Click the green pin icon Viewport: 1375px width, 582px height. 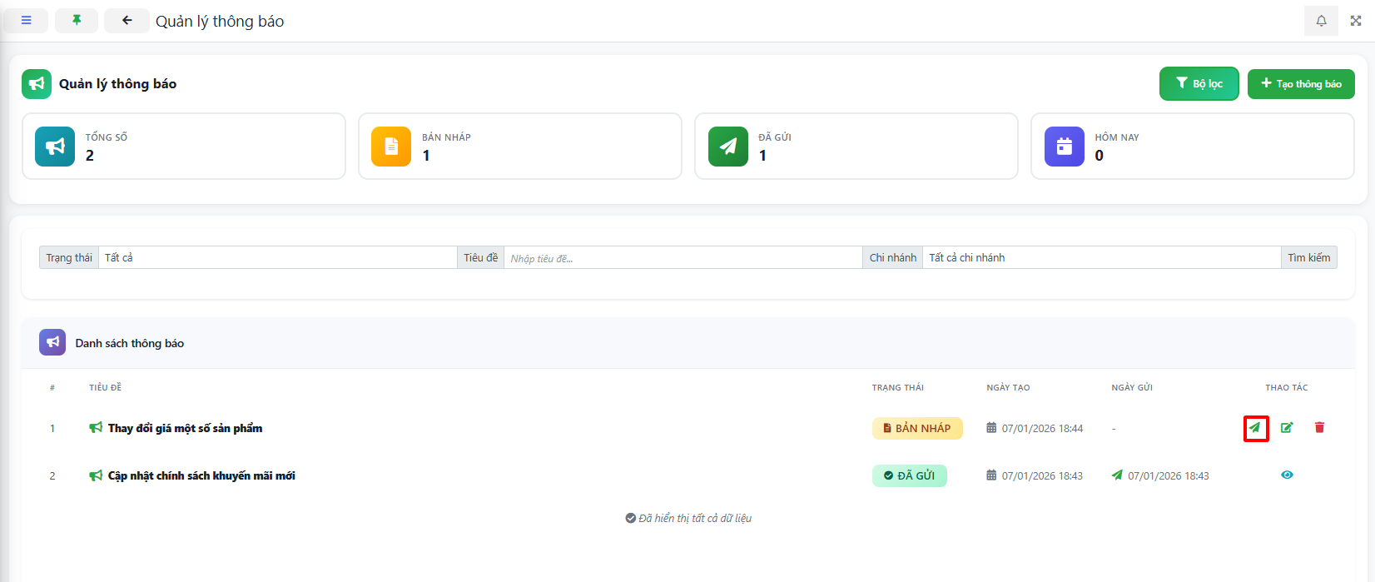click(77, 21)
